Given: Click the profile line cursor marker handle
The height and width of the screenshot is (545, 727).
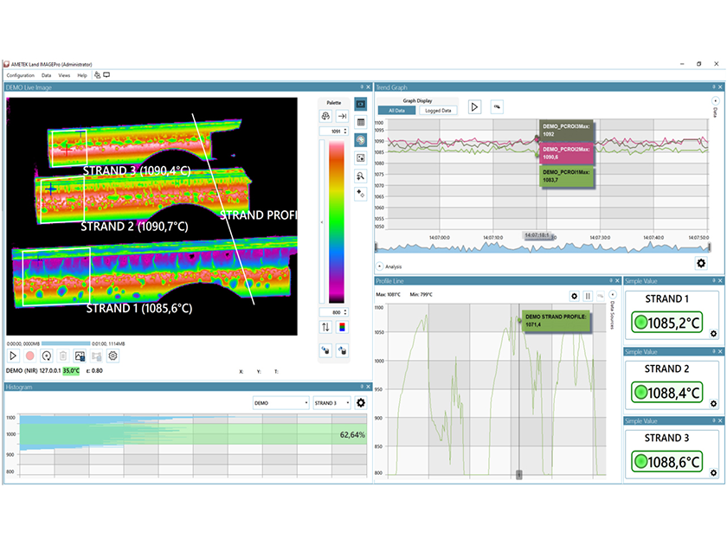Looking at the screenshot, I should pos(518,475).
